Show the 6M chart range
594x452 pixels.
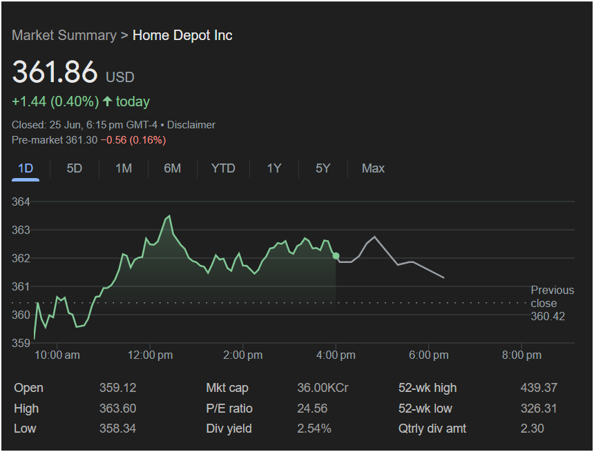point(173,168)
